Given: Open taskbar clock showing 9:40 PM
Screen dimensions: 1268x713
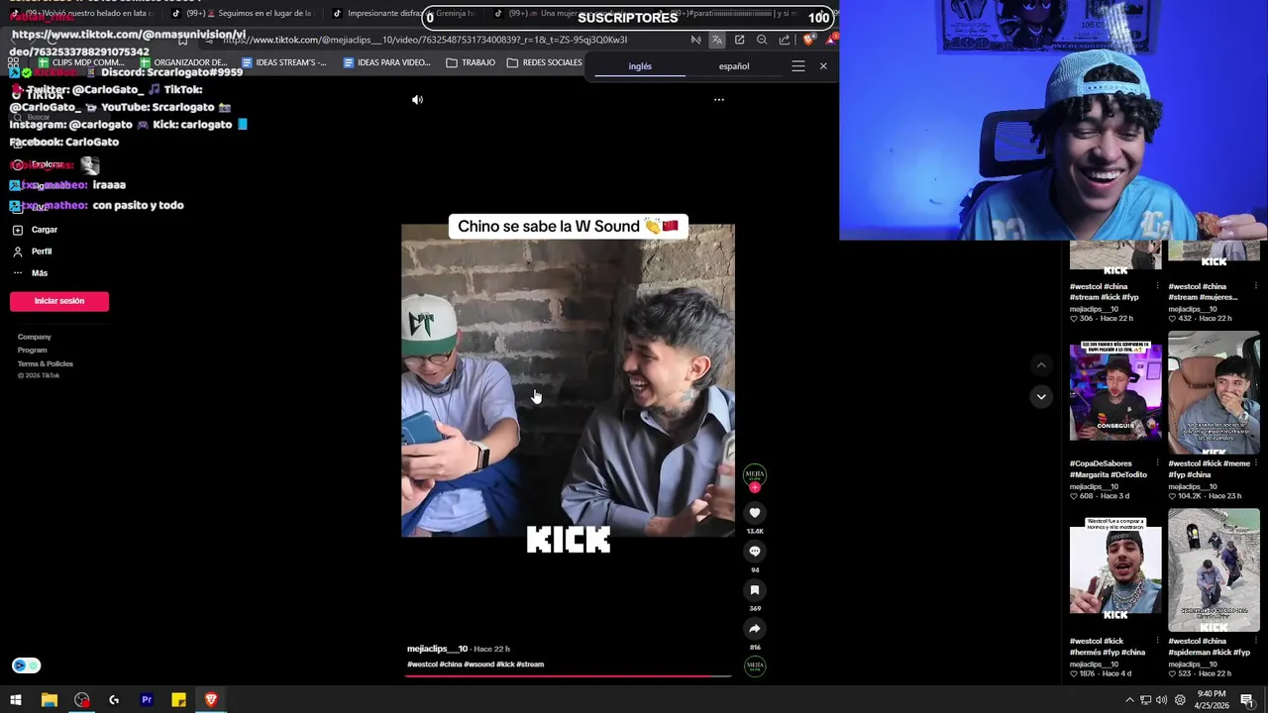Looking at the screenshot, I should point(1211,700).
